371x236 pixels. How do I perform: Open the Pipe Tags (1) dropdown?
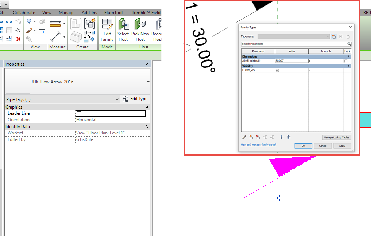pos(117,99)
